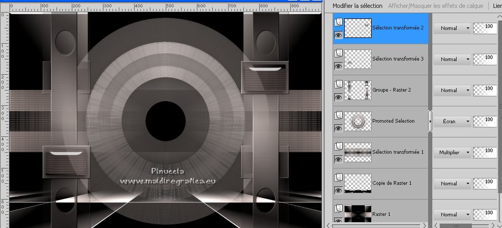Image resolution: width=502 pixels, height=228 pixels.
Task: Select thumbnail of Sélection transformée 3 layer
Action: (x=357, y=59)
